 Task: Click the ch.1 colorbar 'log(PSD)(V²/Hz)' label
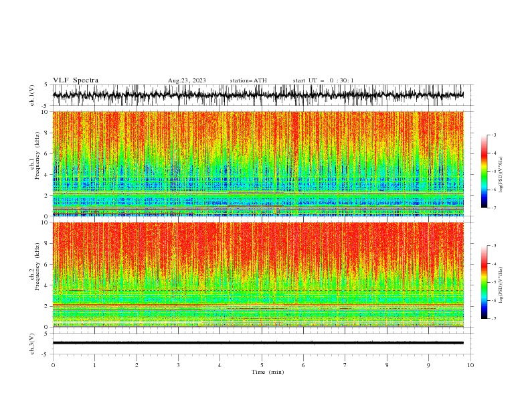coord(501,175)
